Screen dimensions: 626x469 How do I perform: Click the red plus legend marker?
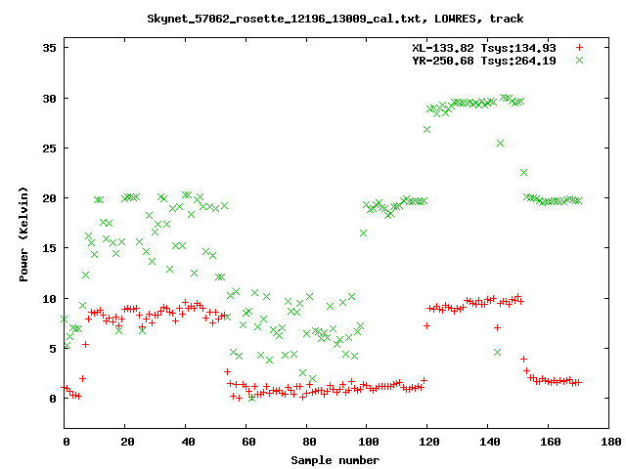click(579, 48)
